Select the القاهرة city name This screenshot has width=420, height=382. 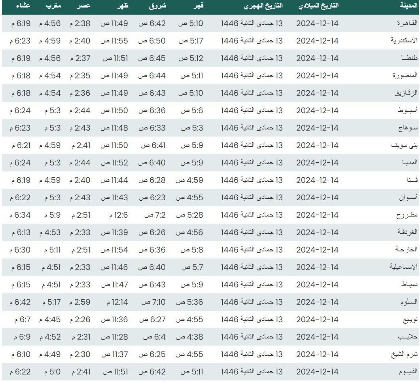click(x=407, y=23)
